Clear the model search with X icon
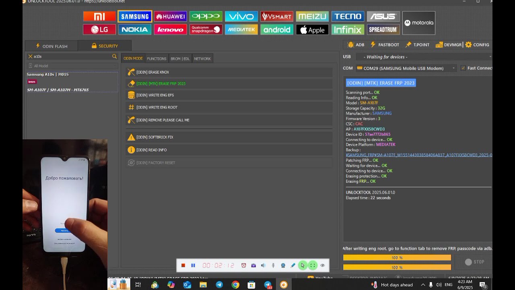Screen dimensions: 515x290 (30, 56)
